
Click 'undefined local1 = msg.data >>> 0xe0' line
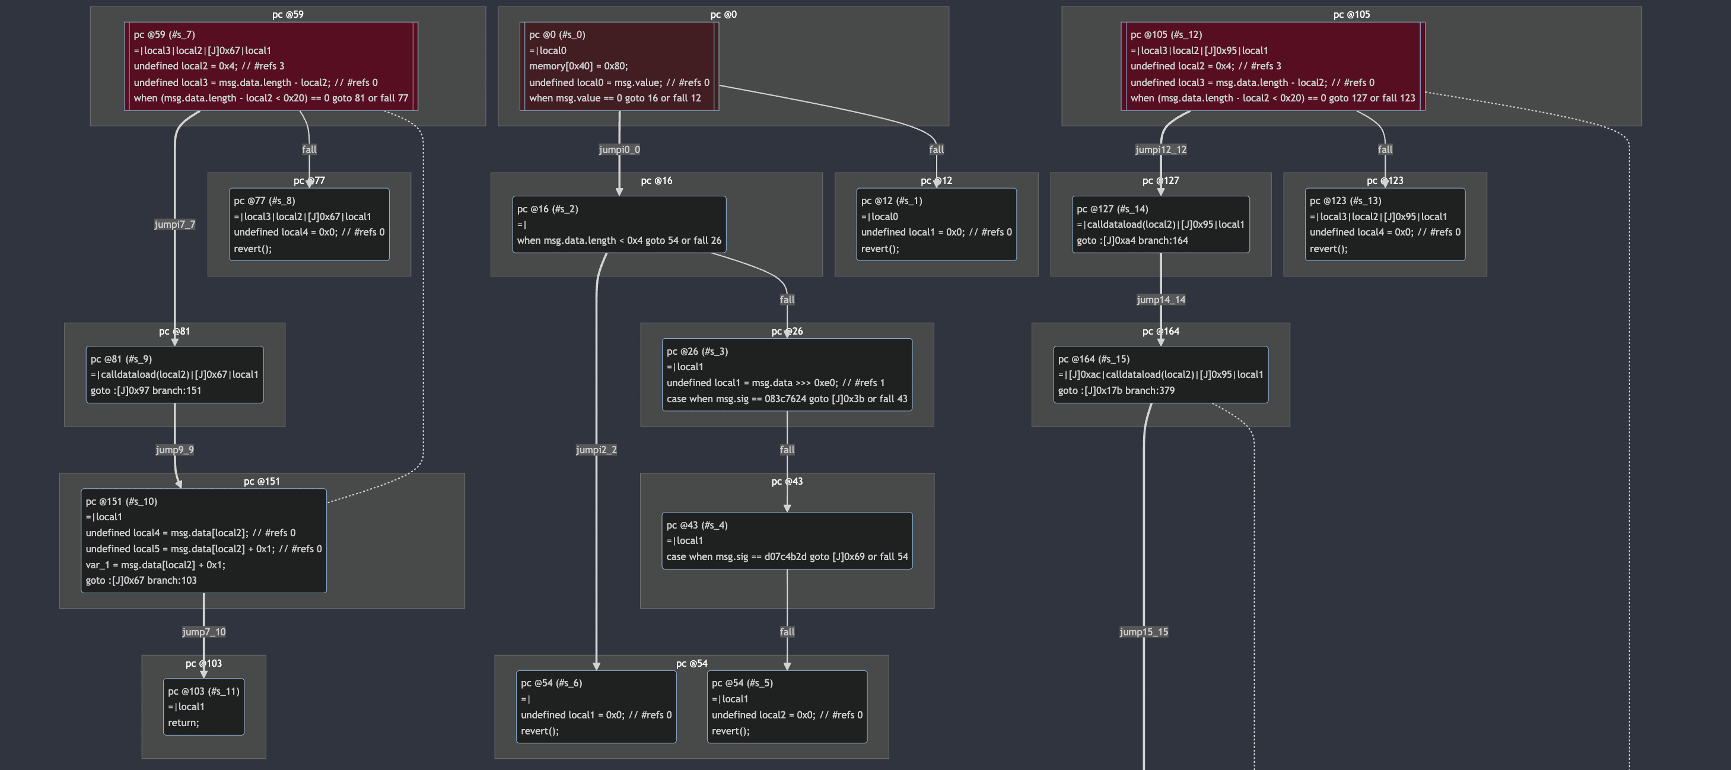pos(775,382)
